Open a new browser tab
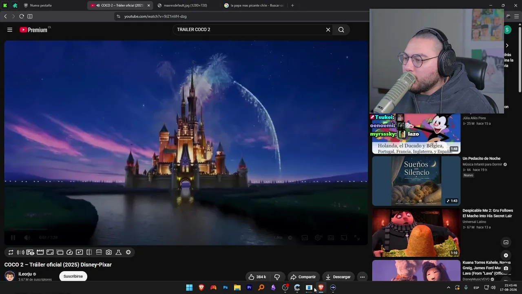Viewport: 522px width, 294px height. pyautogui.click(x=292, y=5)
